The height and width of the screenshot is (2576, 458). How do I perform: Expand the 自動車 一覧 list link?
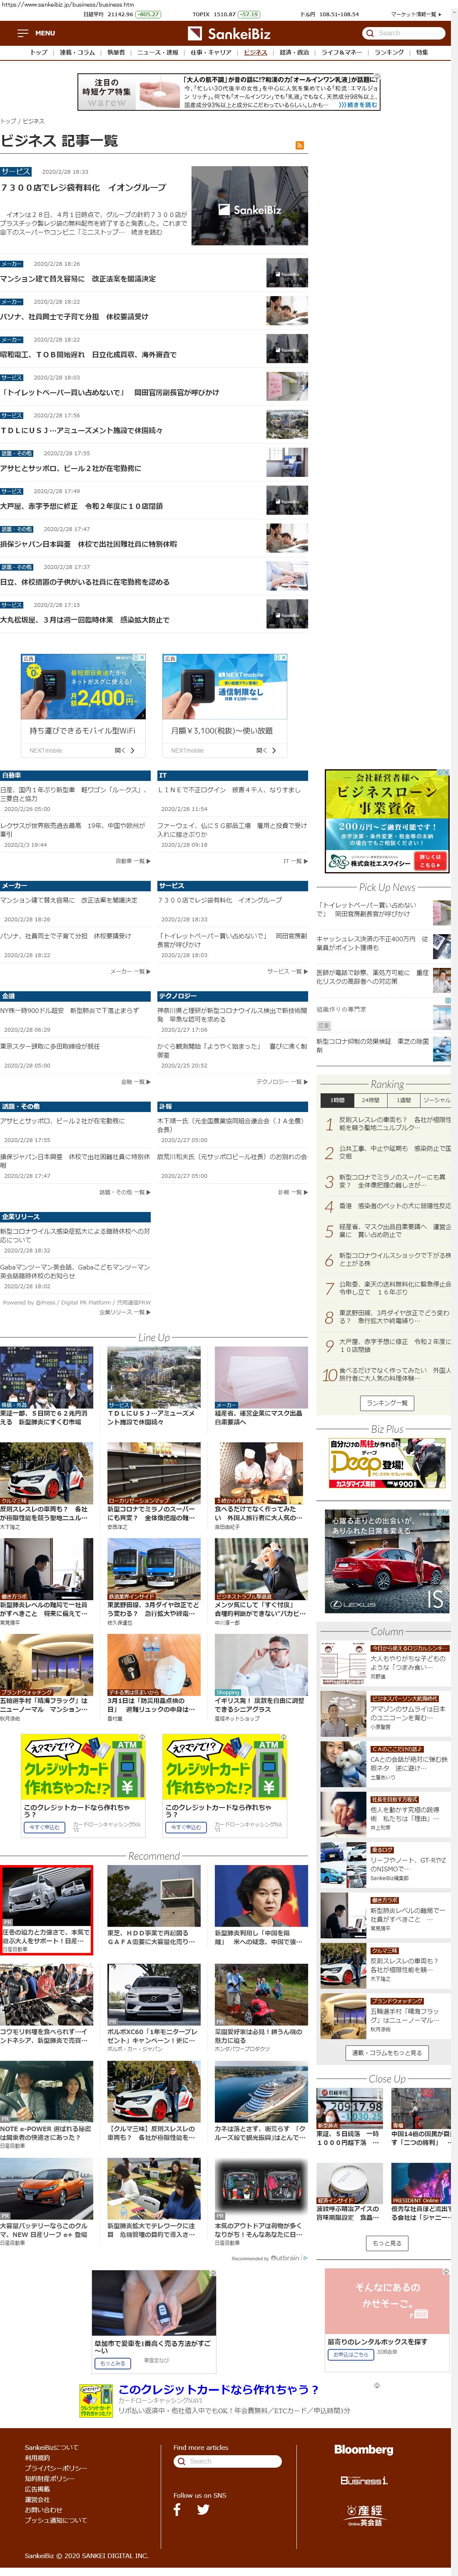point(132,860)
